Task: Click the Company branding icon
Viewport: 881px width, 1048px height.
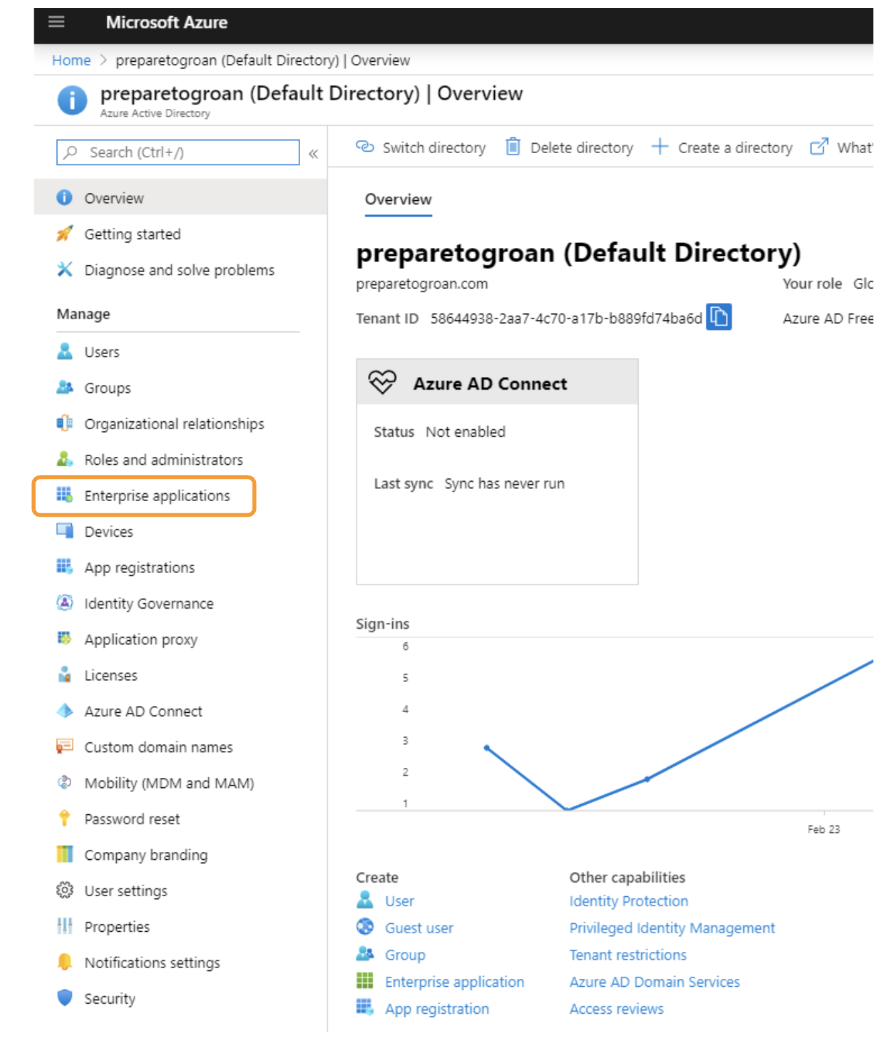Action: click(64, 855)
